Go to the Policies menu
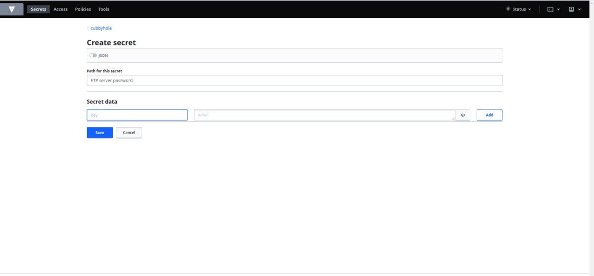This screenshot has height=276, width=594. [83, 9]
